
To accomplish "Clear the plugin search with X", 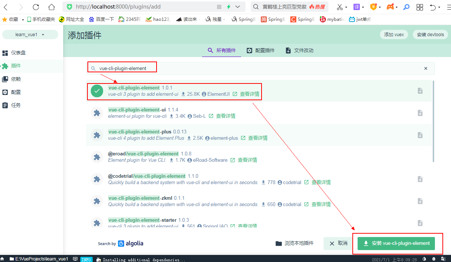I will point(426,68).
